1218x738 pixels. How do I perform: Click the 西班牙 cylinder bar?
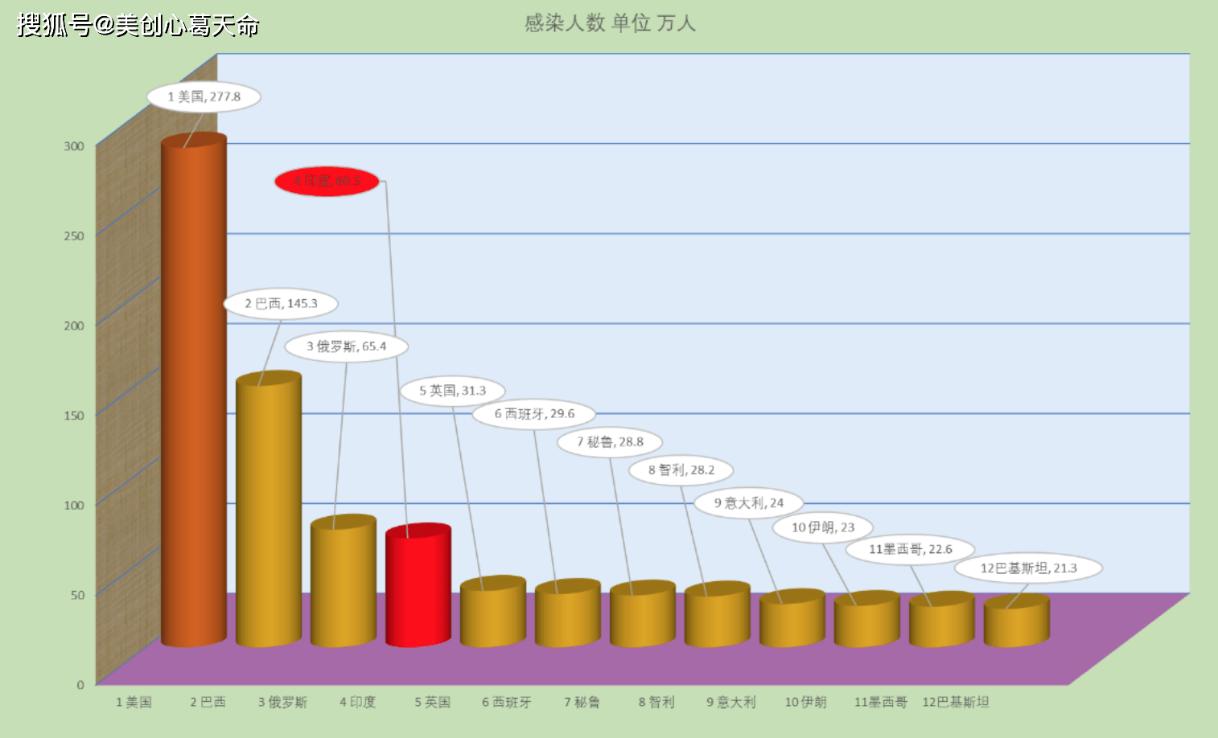[x=568, y=613]
